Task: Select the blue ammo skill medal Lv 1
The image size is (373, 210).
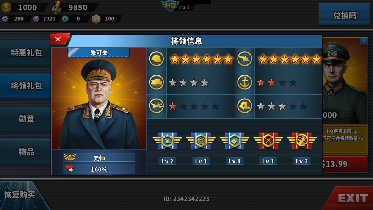Action: pos(235,141)
